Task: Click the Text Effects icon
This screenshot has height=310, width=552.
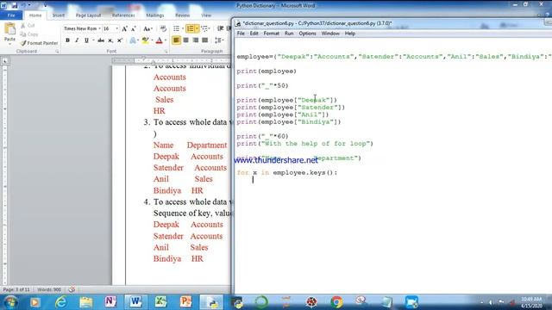Action: tap(133, 40)
